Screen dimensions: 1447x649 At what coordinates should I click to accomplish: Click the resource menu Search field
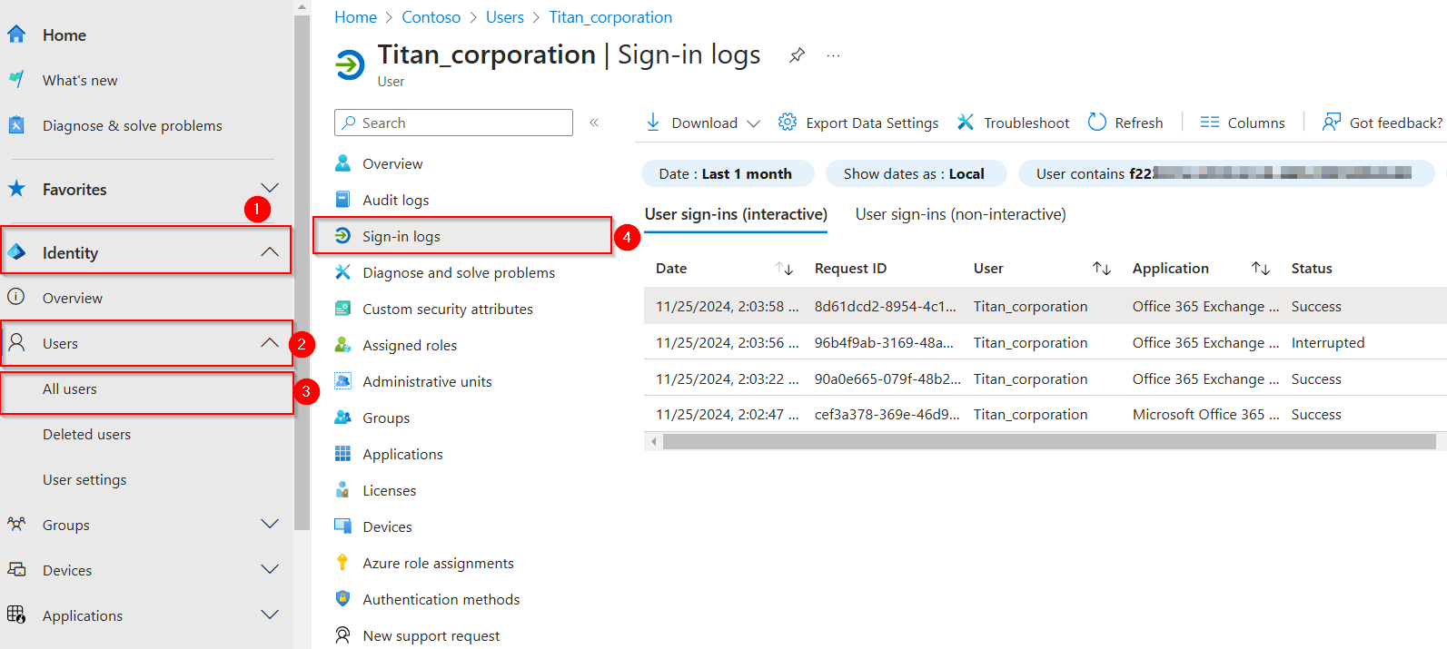click(453, 123)
